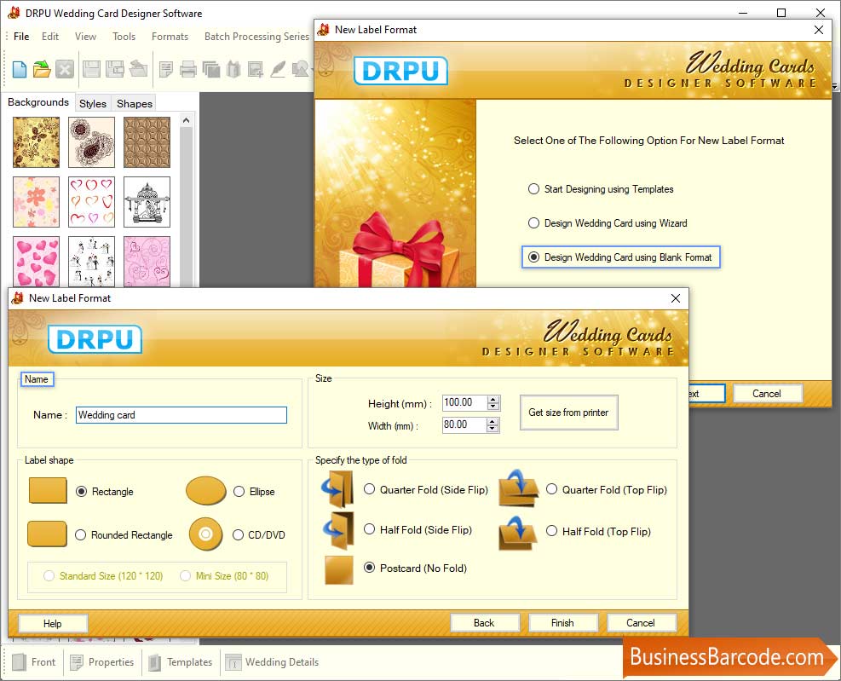Click the Open folder toolbar icon
Screen dimensions: 841x681
[41, 69]
